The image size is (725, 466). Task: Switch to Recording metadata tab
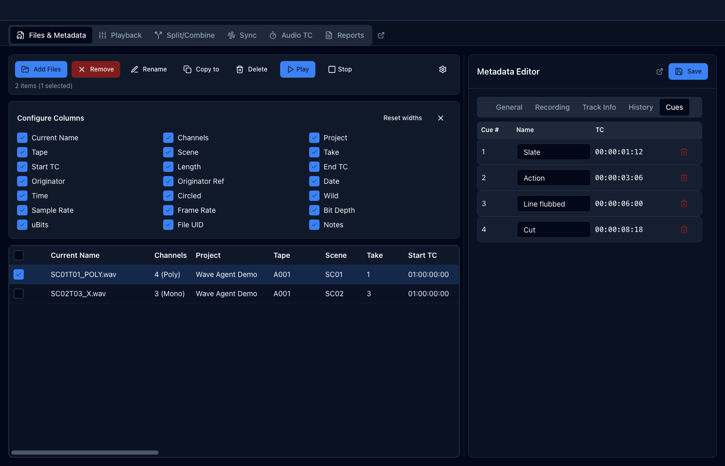tap(552, 107)
